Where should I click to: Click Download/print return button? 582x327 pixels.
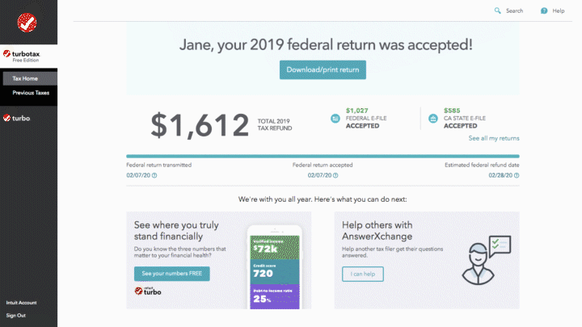(323, 69)
